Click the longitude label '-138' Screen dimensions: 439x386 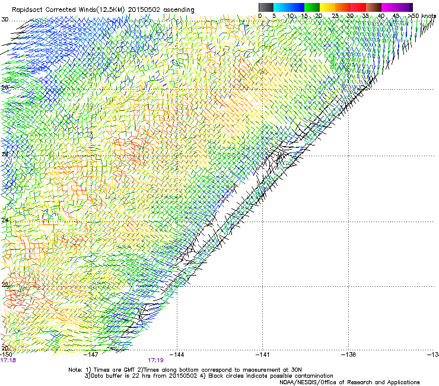click(348, 355)
